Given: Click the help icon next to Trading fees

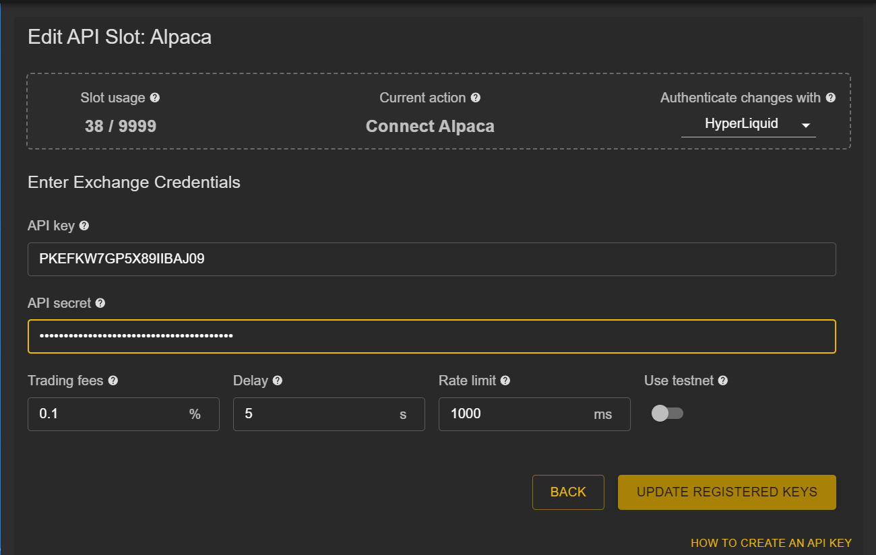Looking at the screenshot, I should (x=113, y=381).
